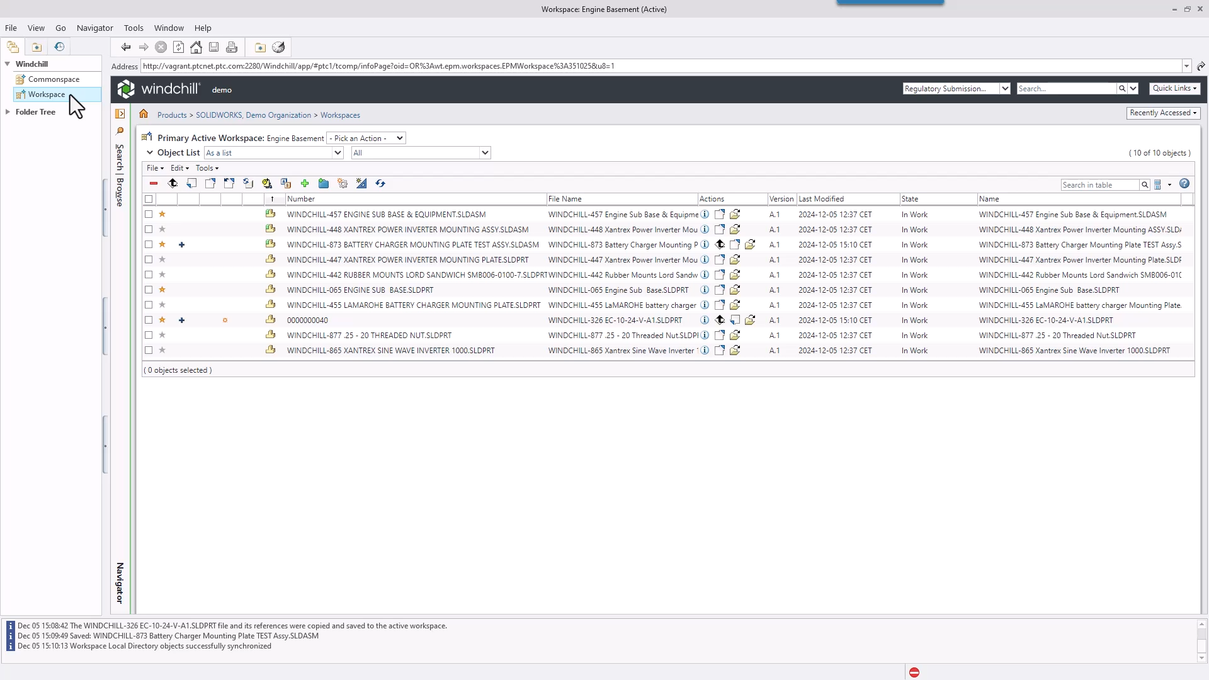
Task: Check the box for WINDCHILL-457 Engine Sub Base row
Action: coord(149,215)
